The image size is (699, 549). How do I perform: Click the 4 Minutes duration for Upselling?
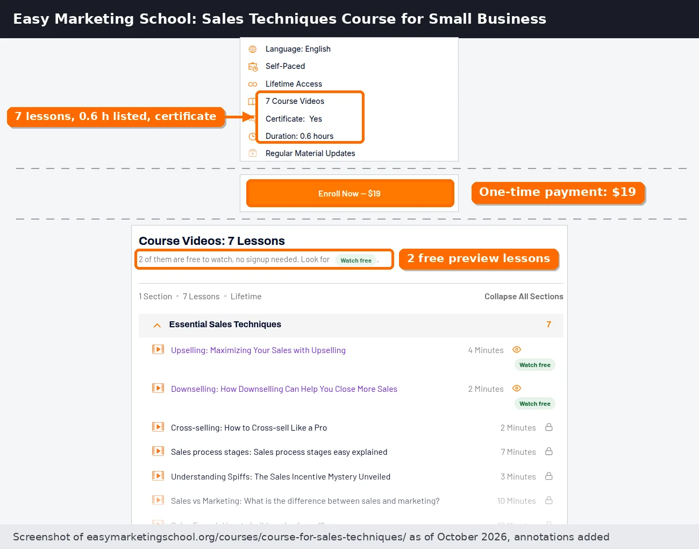486,350
